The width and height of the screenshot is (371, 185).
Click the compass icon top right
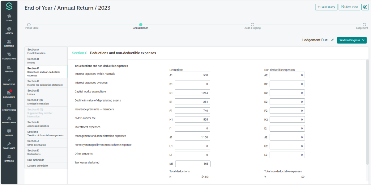[x=365, y=7]
